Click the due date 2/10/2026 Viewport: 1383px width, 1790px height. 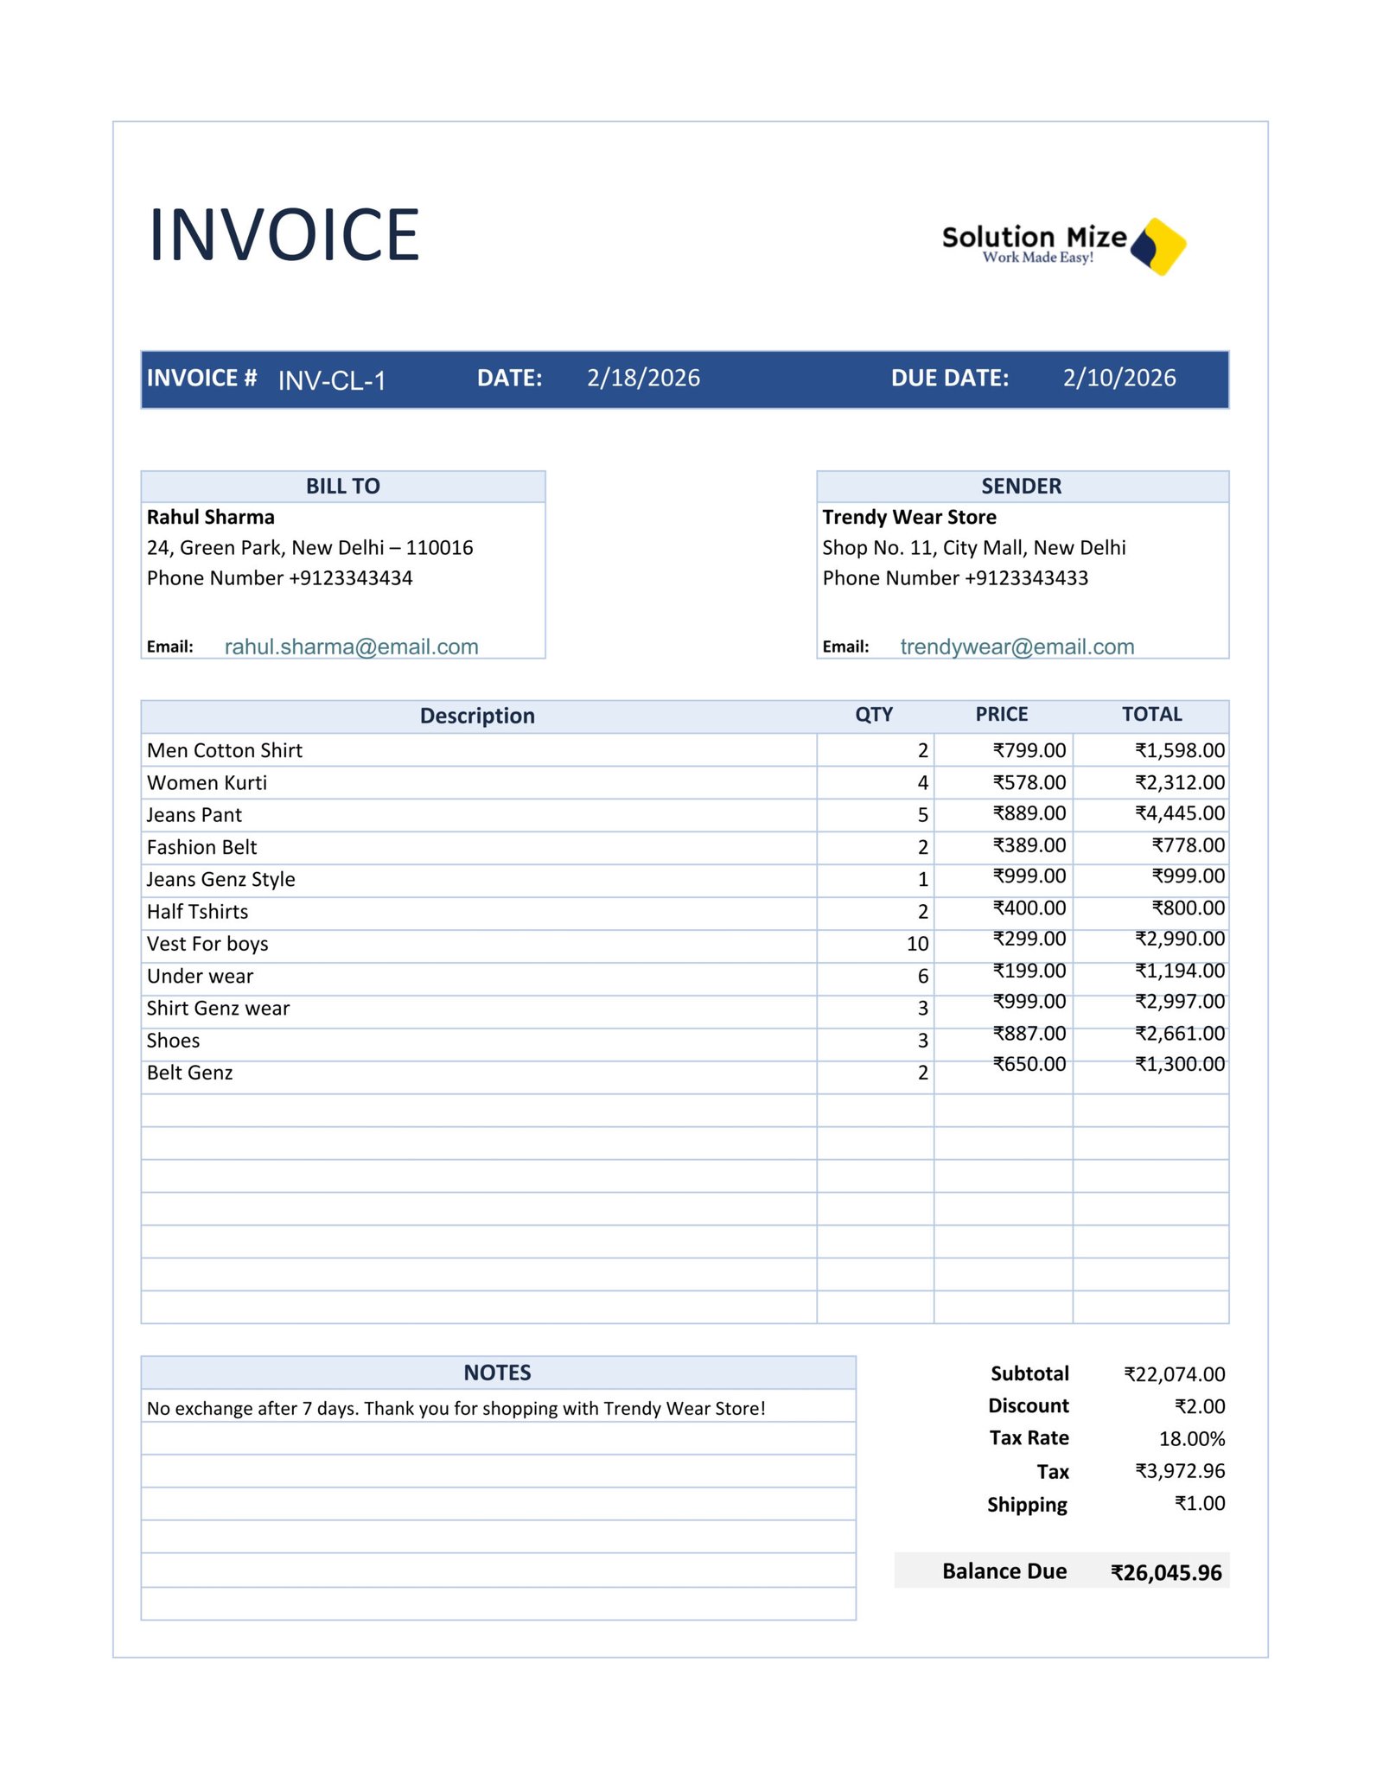point(1119,379)
